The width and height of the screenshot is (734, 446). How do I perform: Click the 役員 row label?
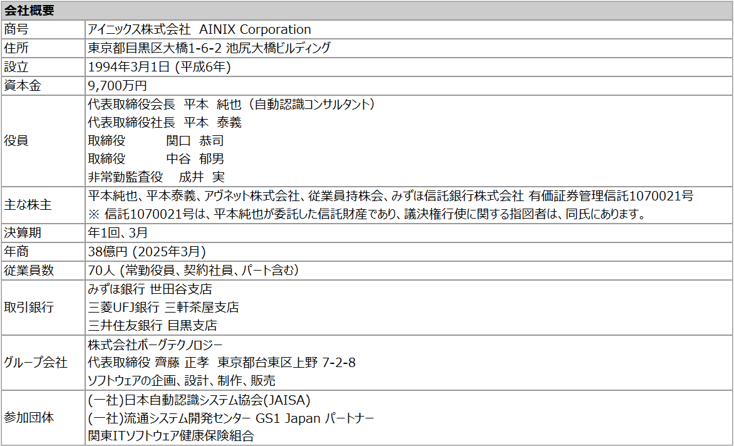(16, 141)
